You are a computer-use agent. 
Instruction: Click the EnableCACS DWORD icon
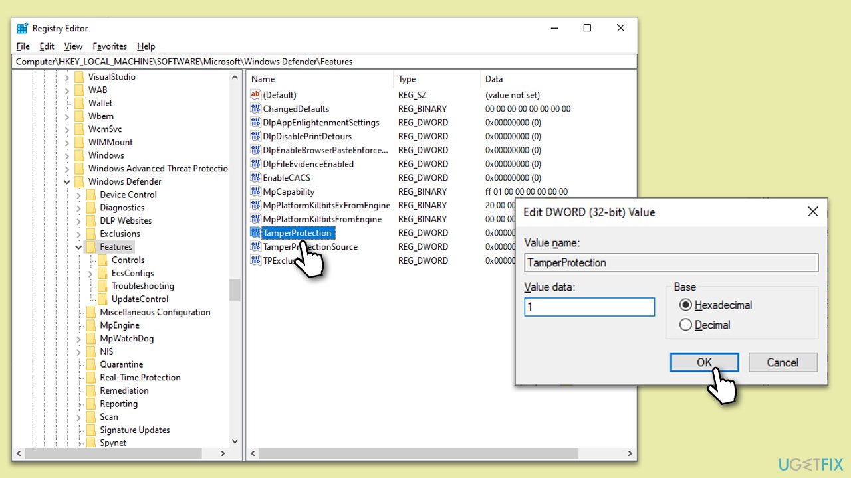(255, 177)
